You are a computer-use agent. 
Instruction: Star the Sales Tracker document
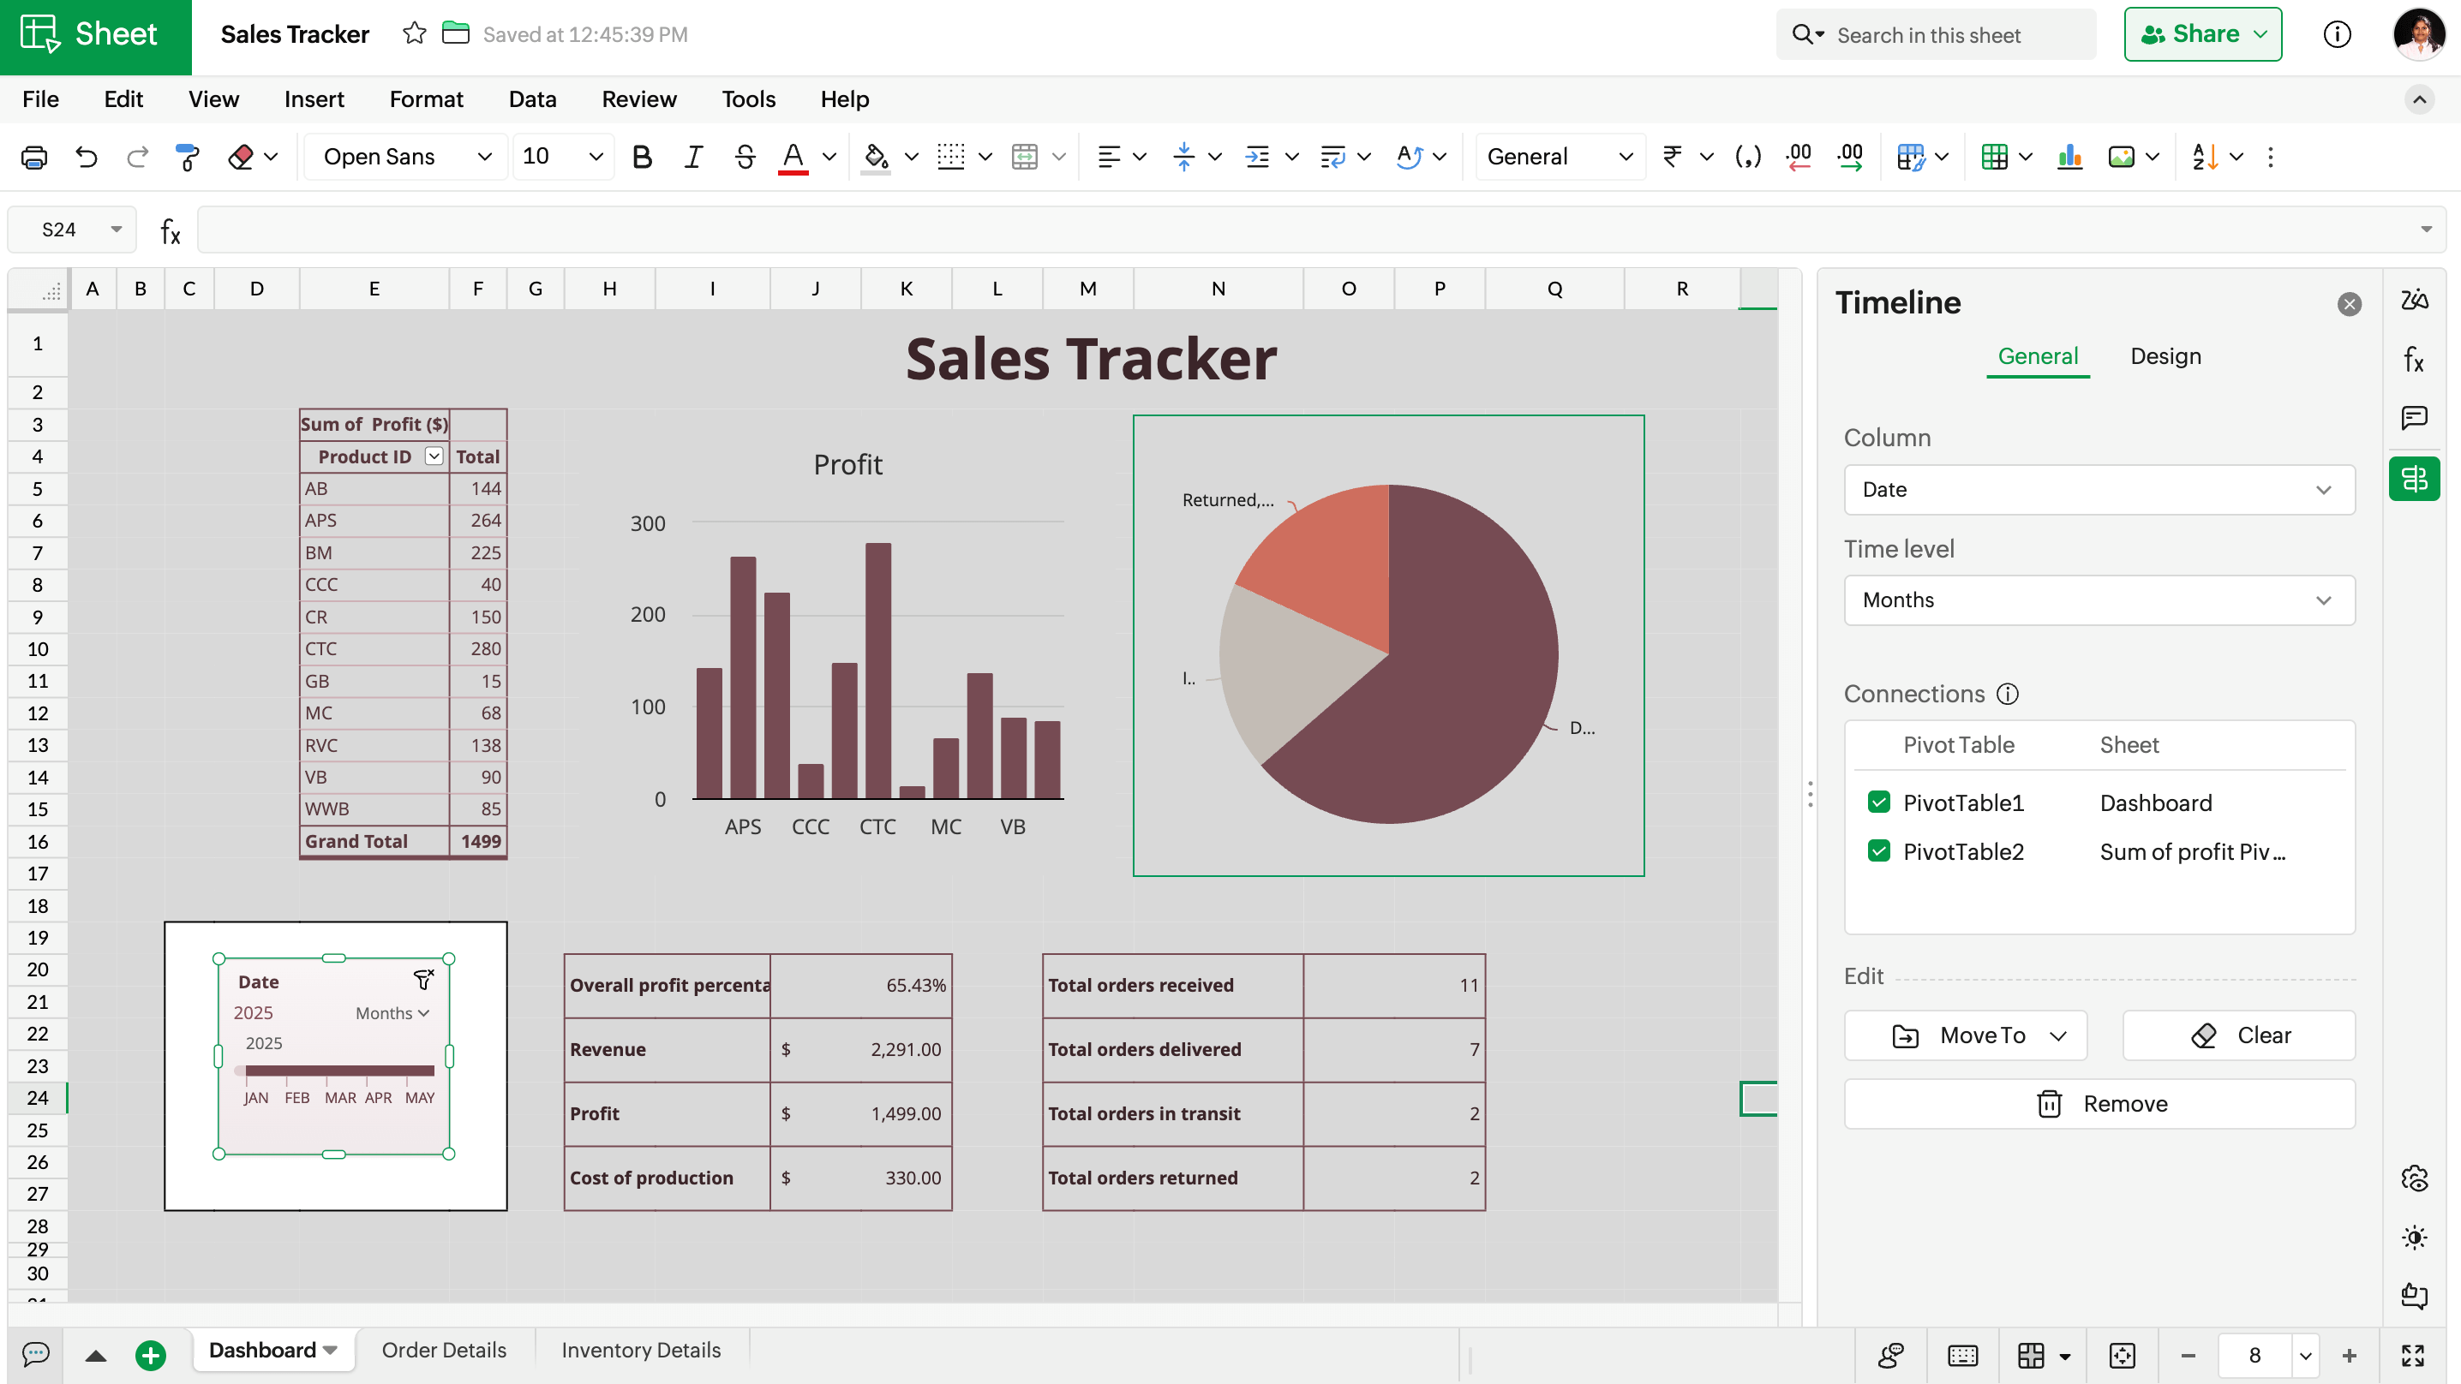(x=414, y=33)
